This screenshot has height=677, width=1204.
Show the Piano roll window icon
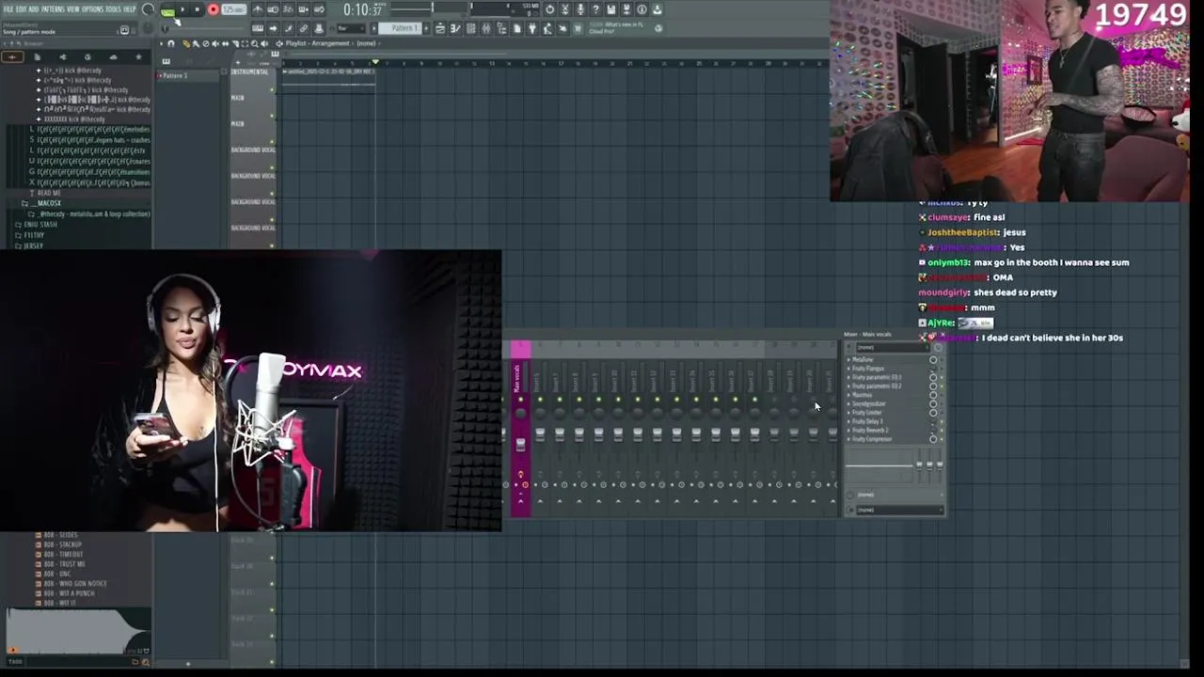(454, 28)
